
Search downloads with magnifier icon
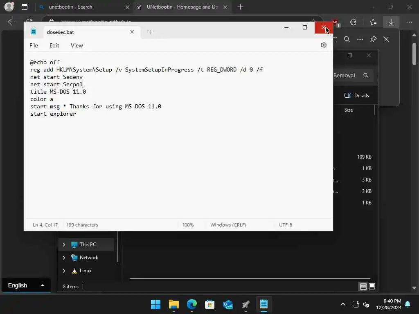coord(347,39)
